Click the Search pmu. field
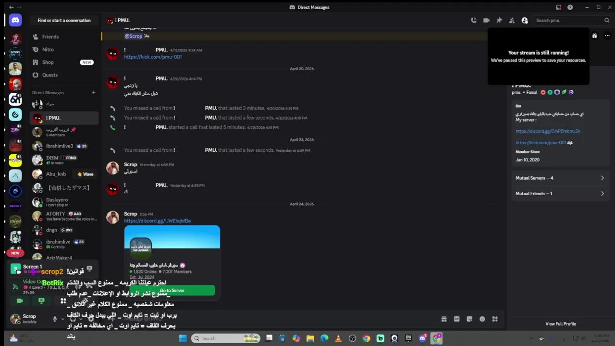 pos(572,20)
